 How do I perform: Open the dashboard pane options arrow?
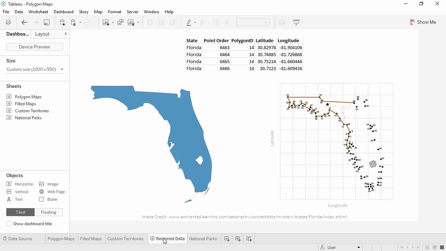pos(66,34)
